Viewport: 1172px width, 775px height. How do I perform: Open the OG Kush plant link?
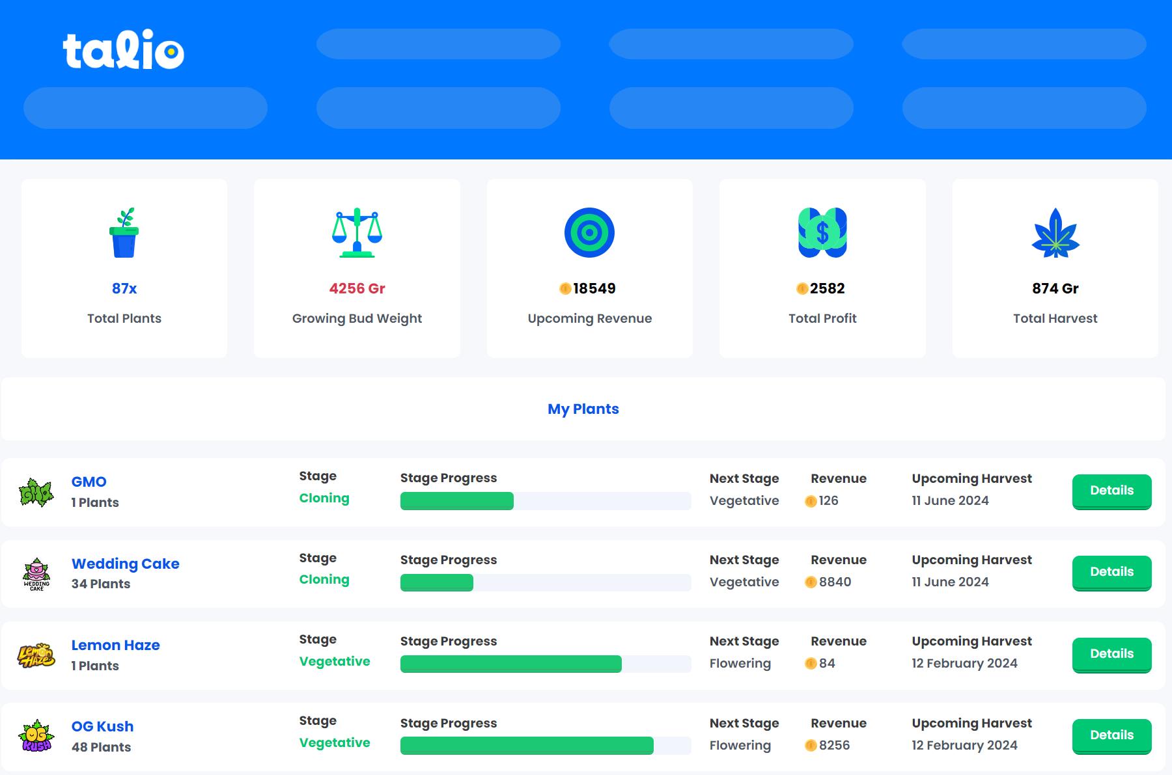[102, 726]
